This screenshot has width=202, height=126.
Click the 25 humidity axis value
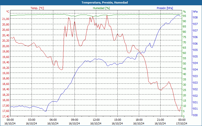pos(185,90)
